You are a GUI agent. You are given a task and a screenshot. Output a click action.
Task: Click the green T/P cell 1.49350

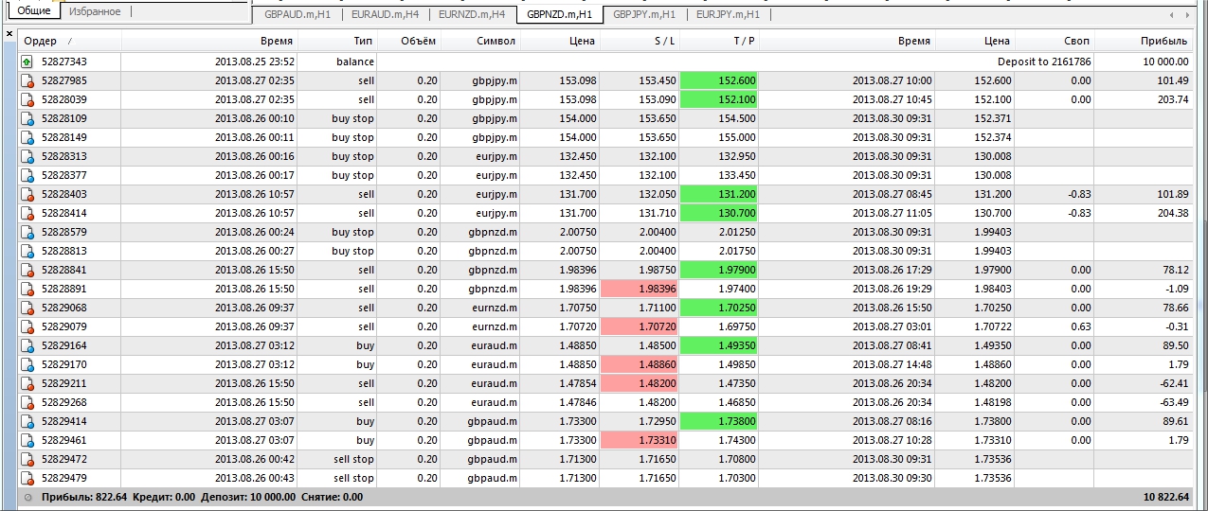[719, 345]
